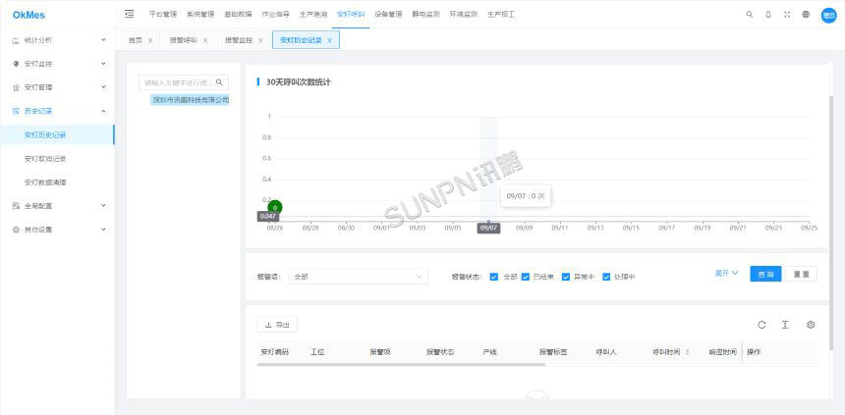
Task: Click the 历史记录 icon in sidebar
Action: [16, 111]
